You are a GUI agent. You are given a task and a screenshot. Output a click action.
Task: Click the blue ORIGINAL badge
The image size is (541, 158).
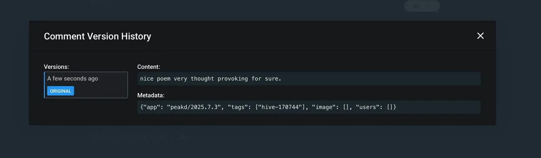pos(60,91)
